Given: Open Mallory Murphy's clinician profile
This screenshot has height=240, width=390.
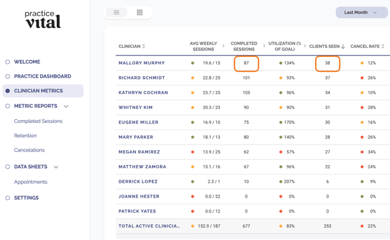Looking at the screenshot, I should tap(141, 63).
